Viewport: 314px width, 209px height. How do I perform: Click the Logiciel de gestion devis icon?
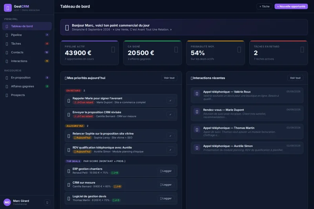click(69, 198)
